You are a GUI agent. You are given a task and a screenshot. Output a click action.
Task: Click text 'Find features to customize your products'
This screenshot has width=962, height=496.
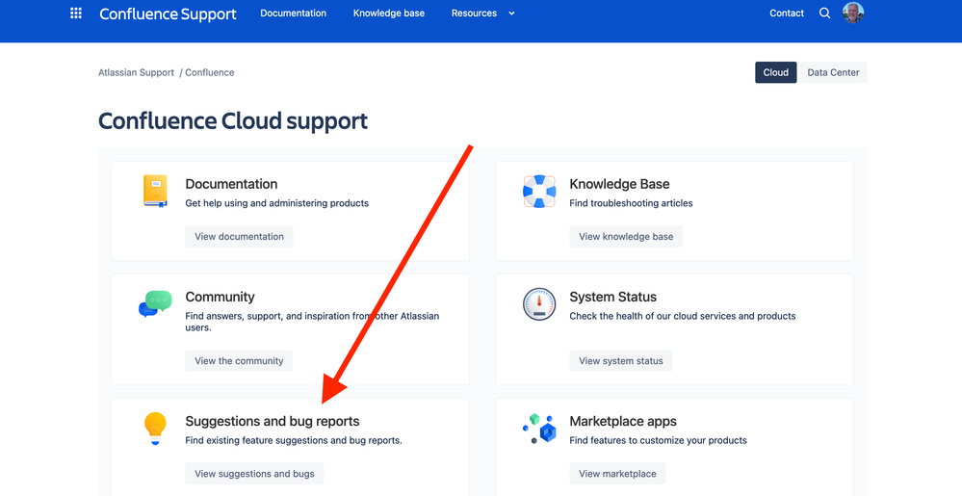[659, 441]
